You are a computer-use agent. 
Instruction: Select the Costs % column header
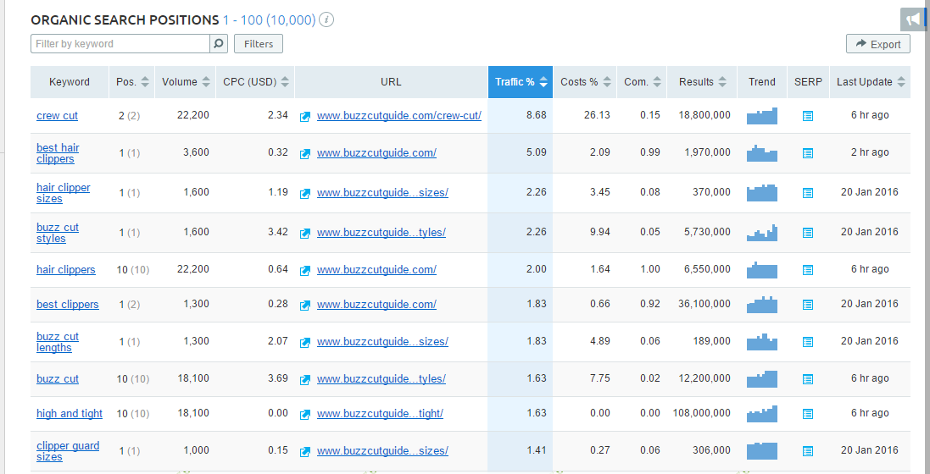[x=579, y=82]
